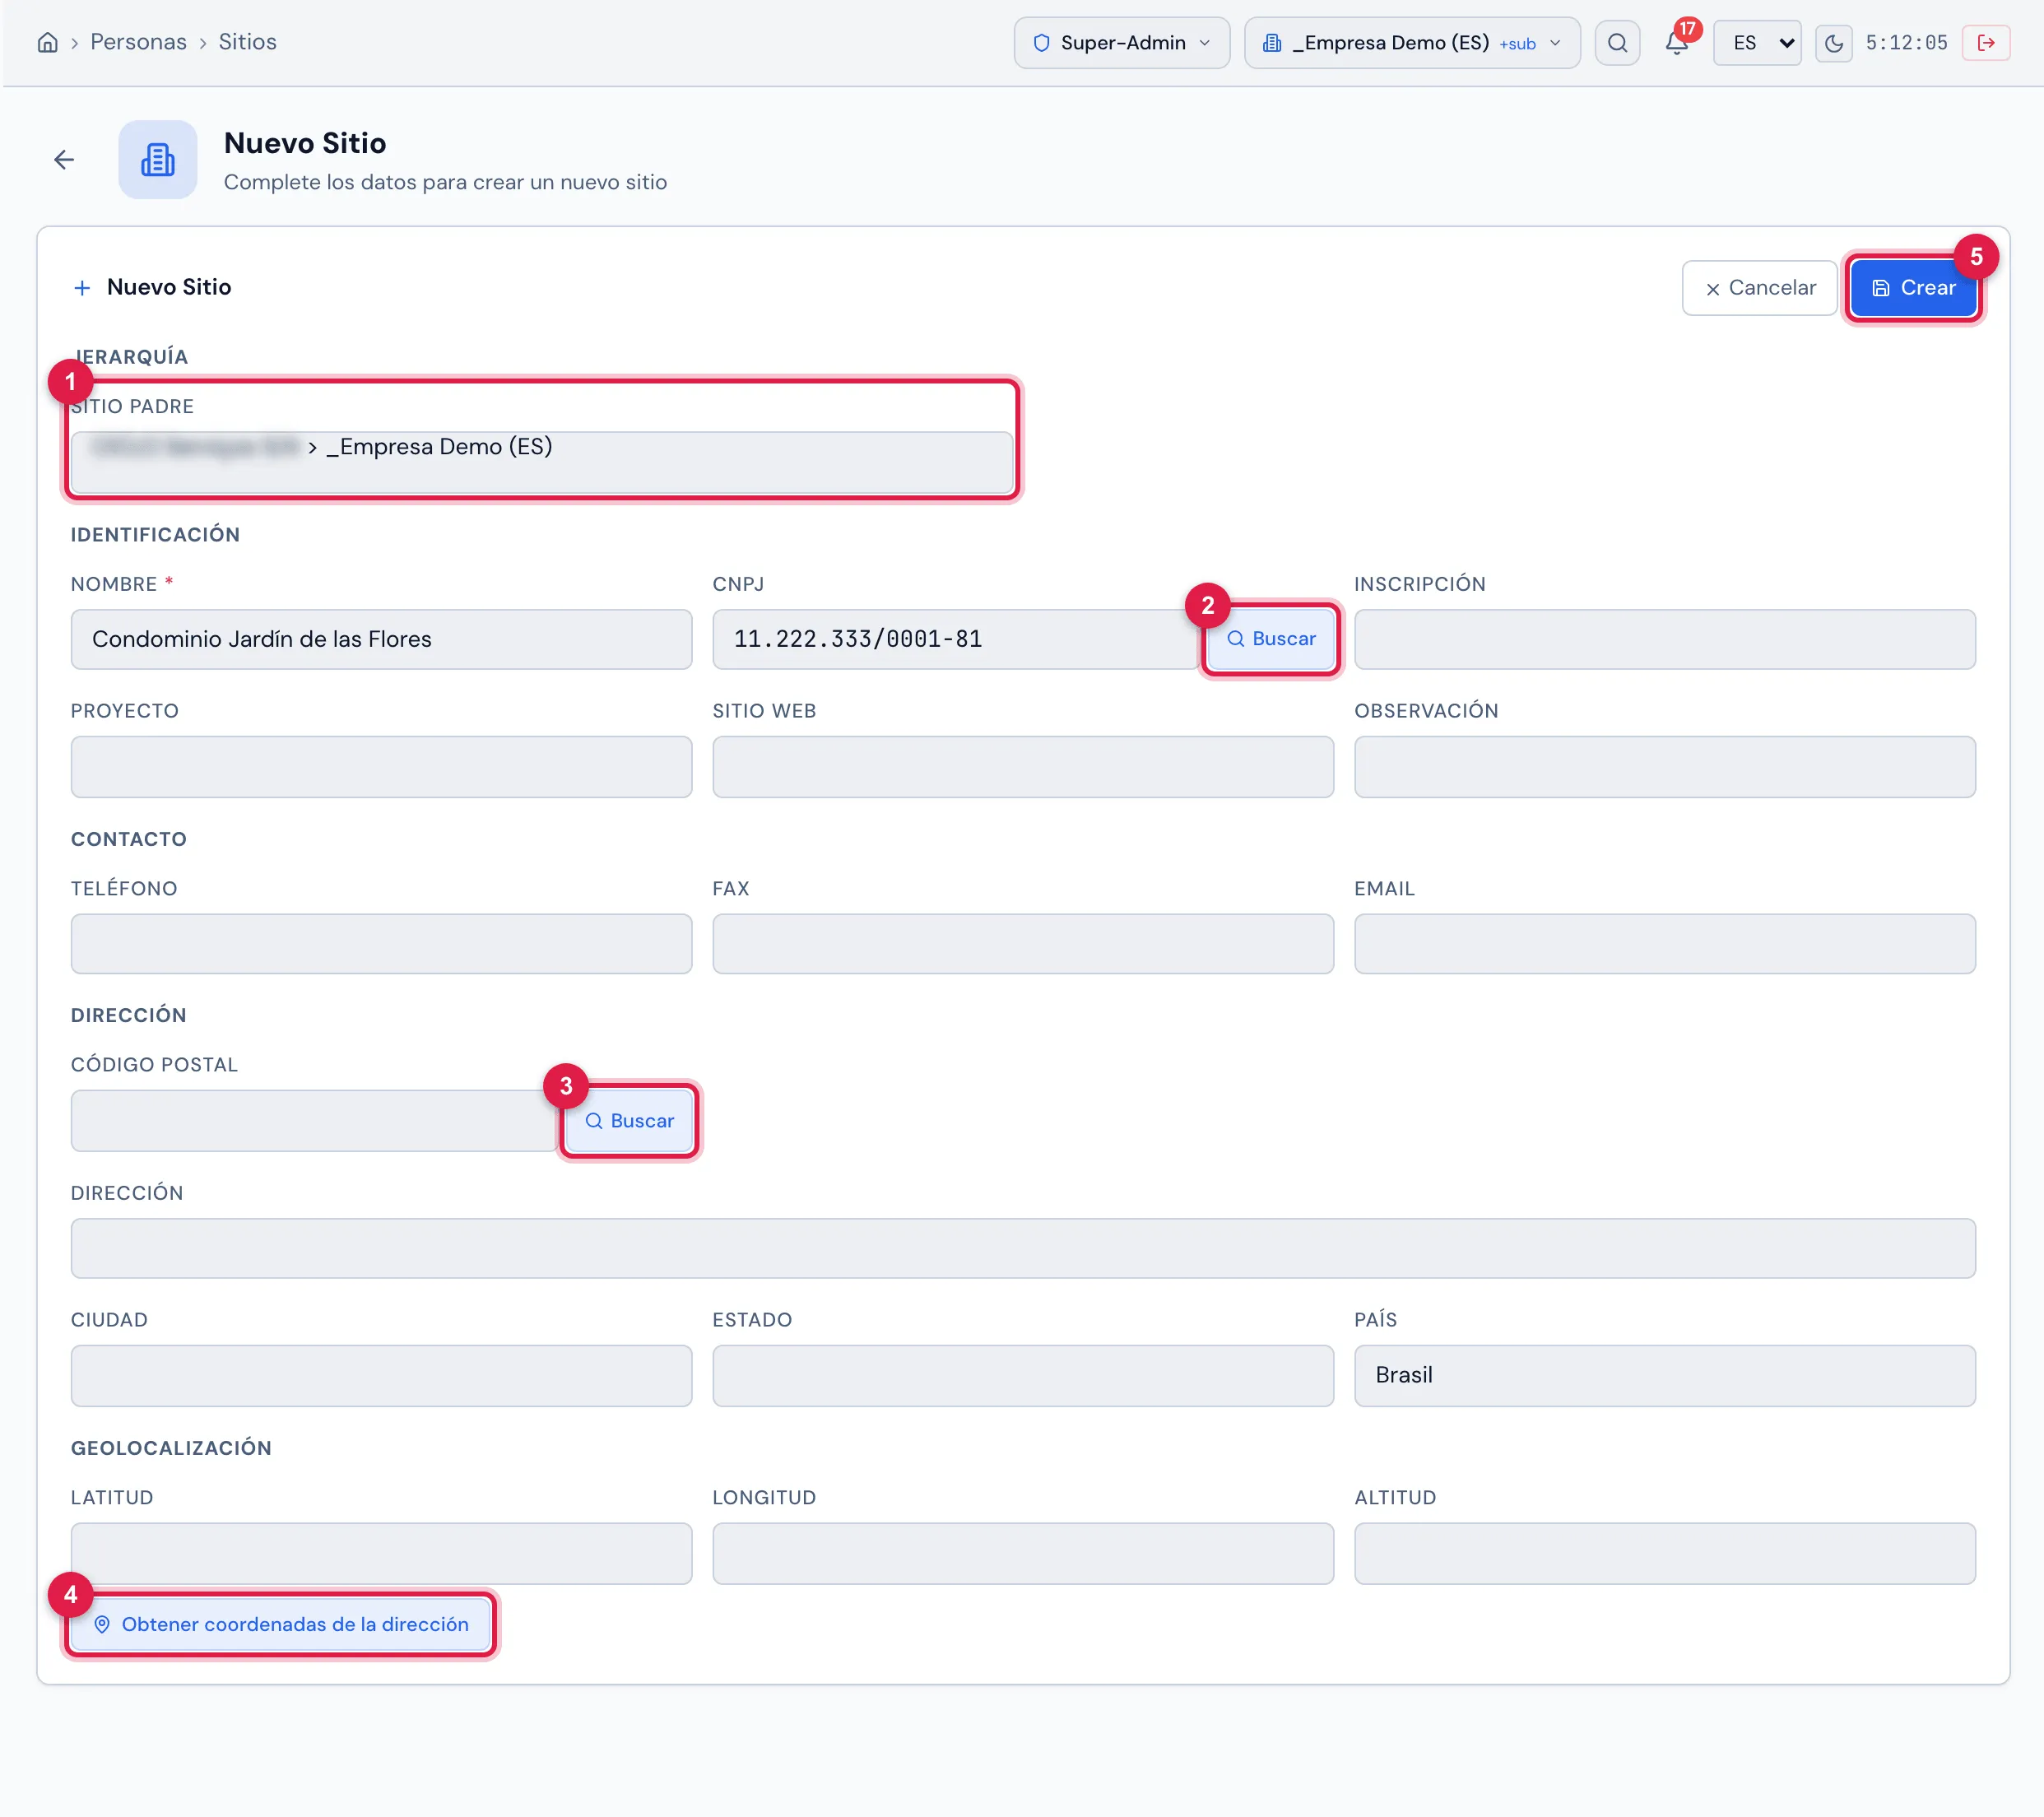The width and height of the screenshot is (2044, 1817).
Task: Click Obtener coordenadas de la dirección
Action: (x=281, y=1625)
